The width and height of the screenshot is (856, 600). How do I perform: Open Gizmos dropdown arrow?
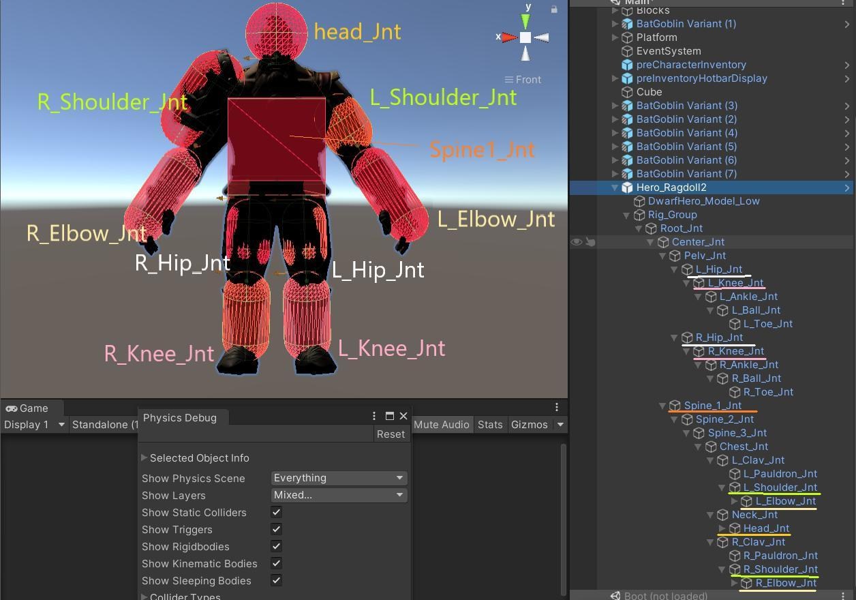click(x=560, y=425)
